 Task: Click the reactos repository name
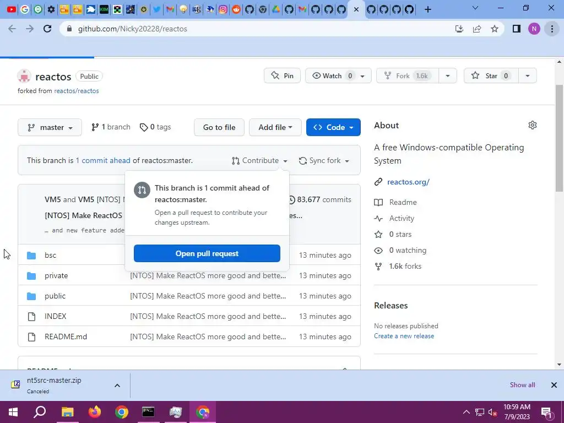(53, 77)
